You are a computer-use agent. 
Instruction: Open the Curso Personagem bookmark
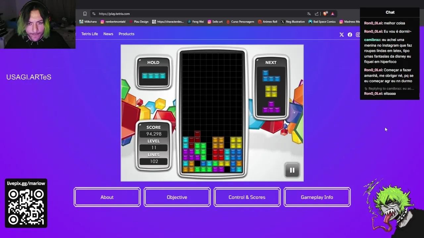pos(240,21)
